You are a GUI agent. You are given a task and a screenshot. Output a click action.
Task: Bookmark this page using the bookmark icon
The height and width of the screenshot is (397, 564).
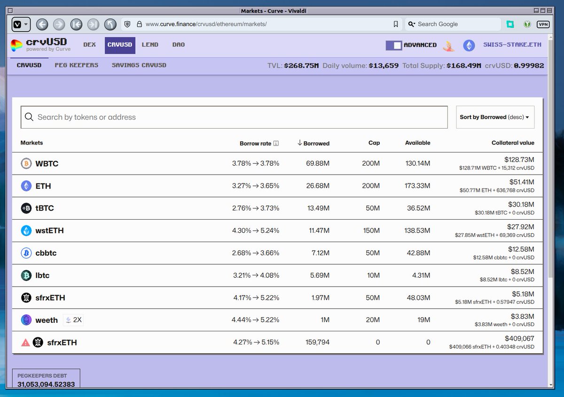tap(396, 24)
